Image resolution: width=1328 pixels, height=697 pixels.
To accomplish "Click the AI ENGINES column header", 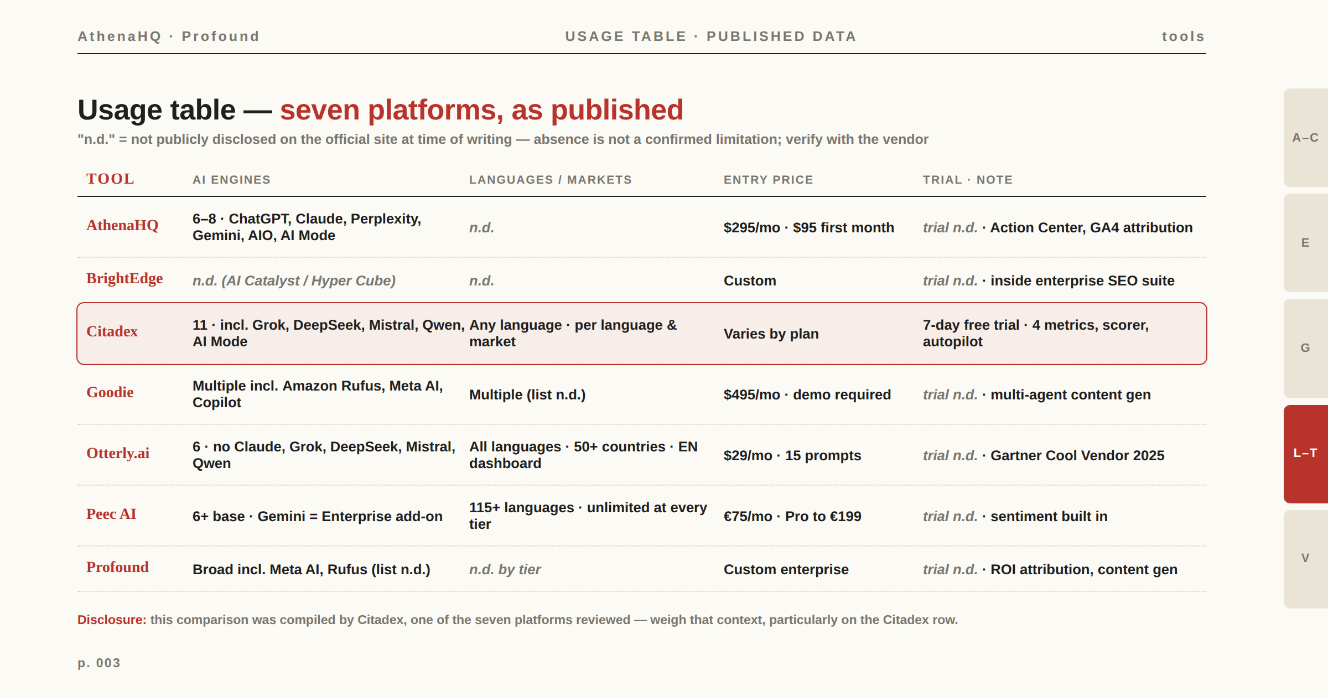I will (231, 180).
